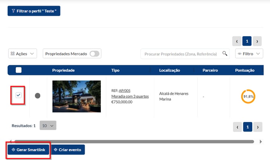Click the horizontal scrollbar track
This screenshot has height=160, width=270.
(134, 141)
